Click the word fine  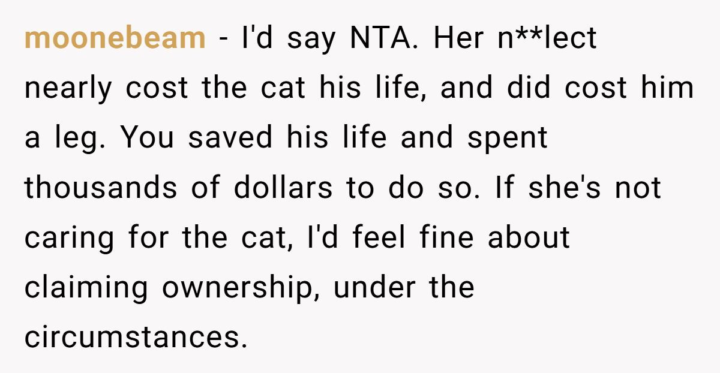[446, 237]
